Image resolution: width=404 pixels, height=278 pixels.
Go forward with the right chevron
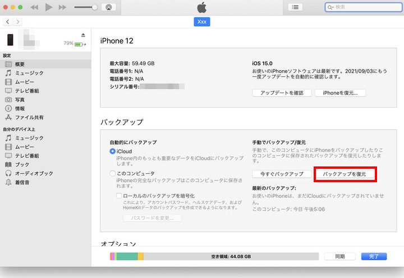click(17, 22)
